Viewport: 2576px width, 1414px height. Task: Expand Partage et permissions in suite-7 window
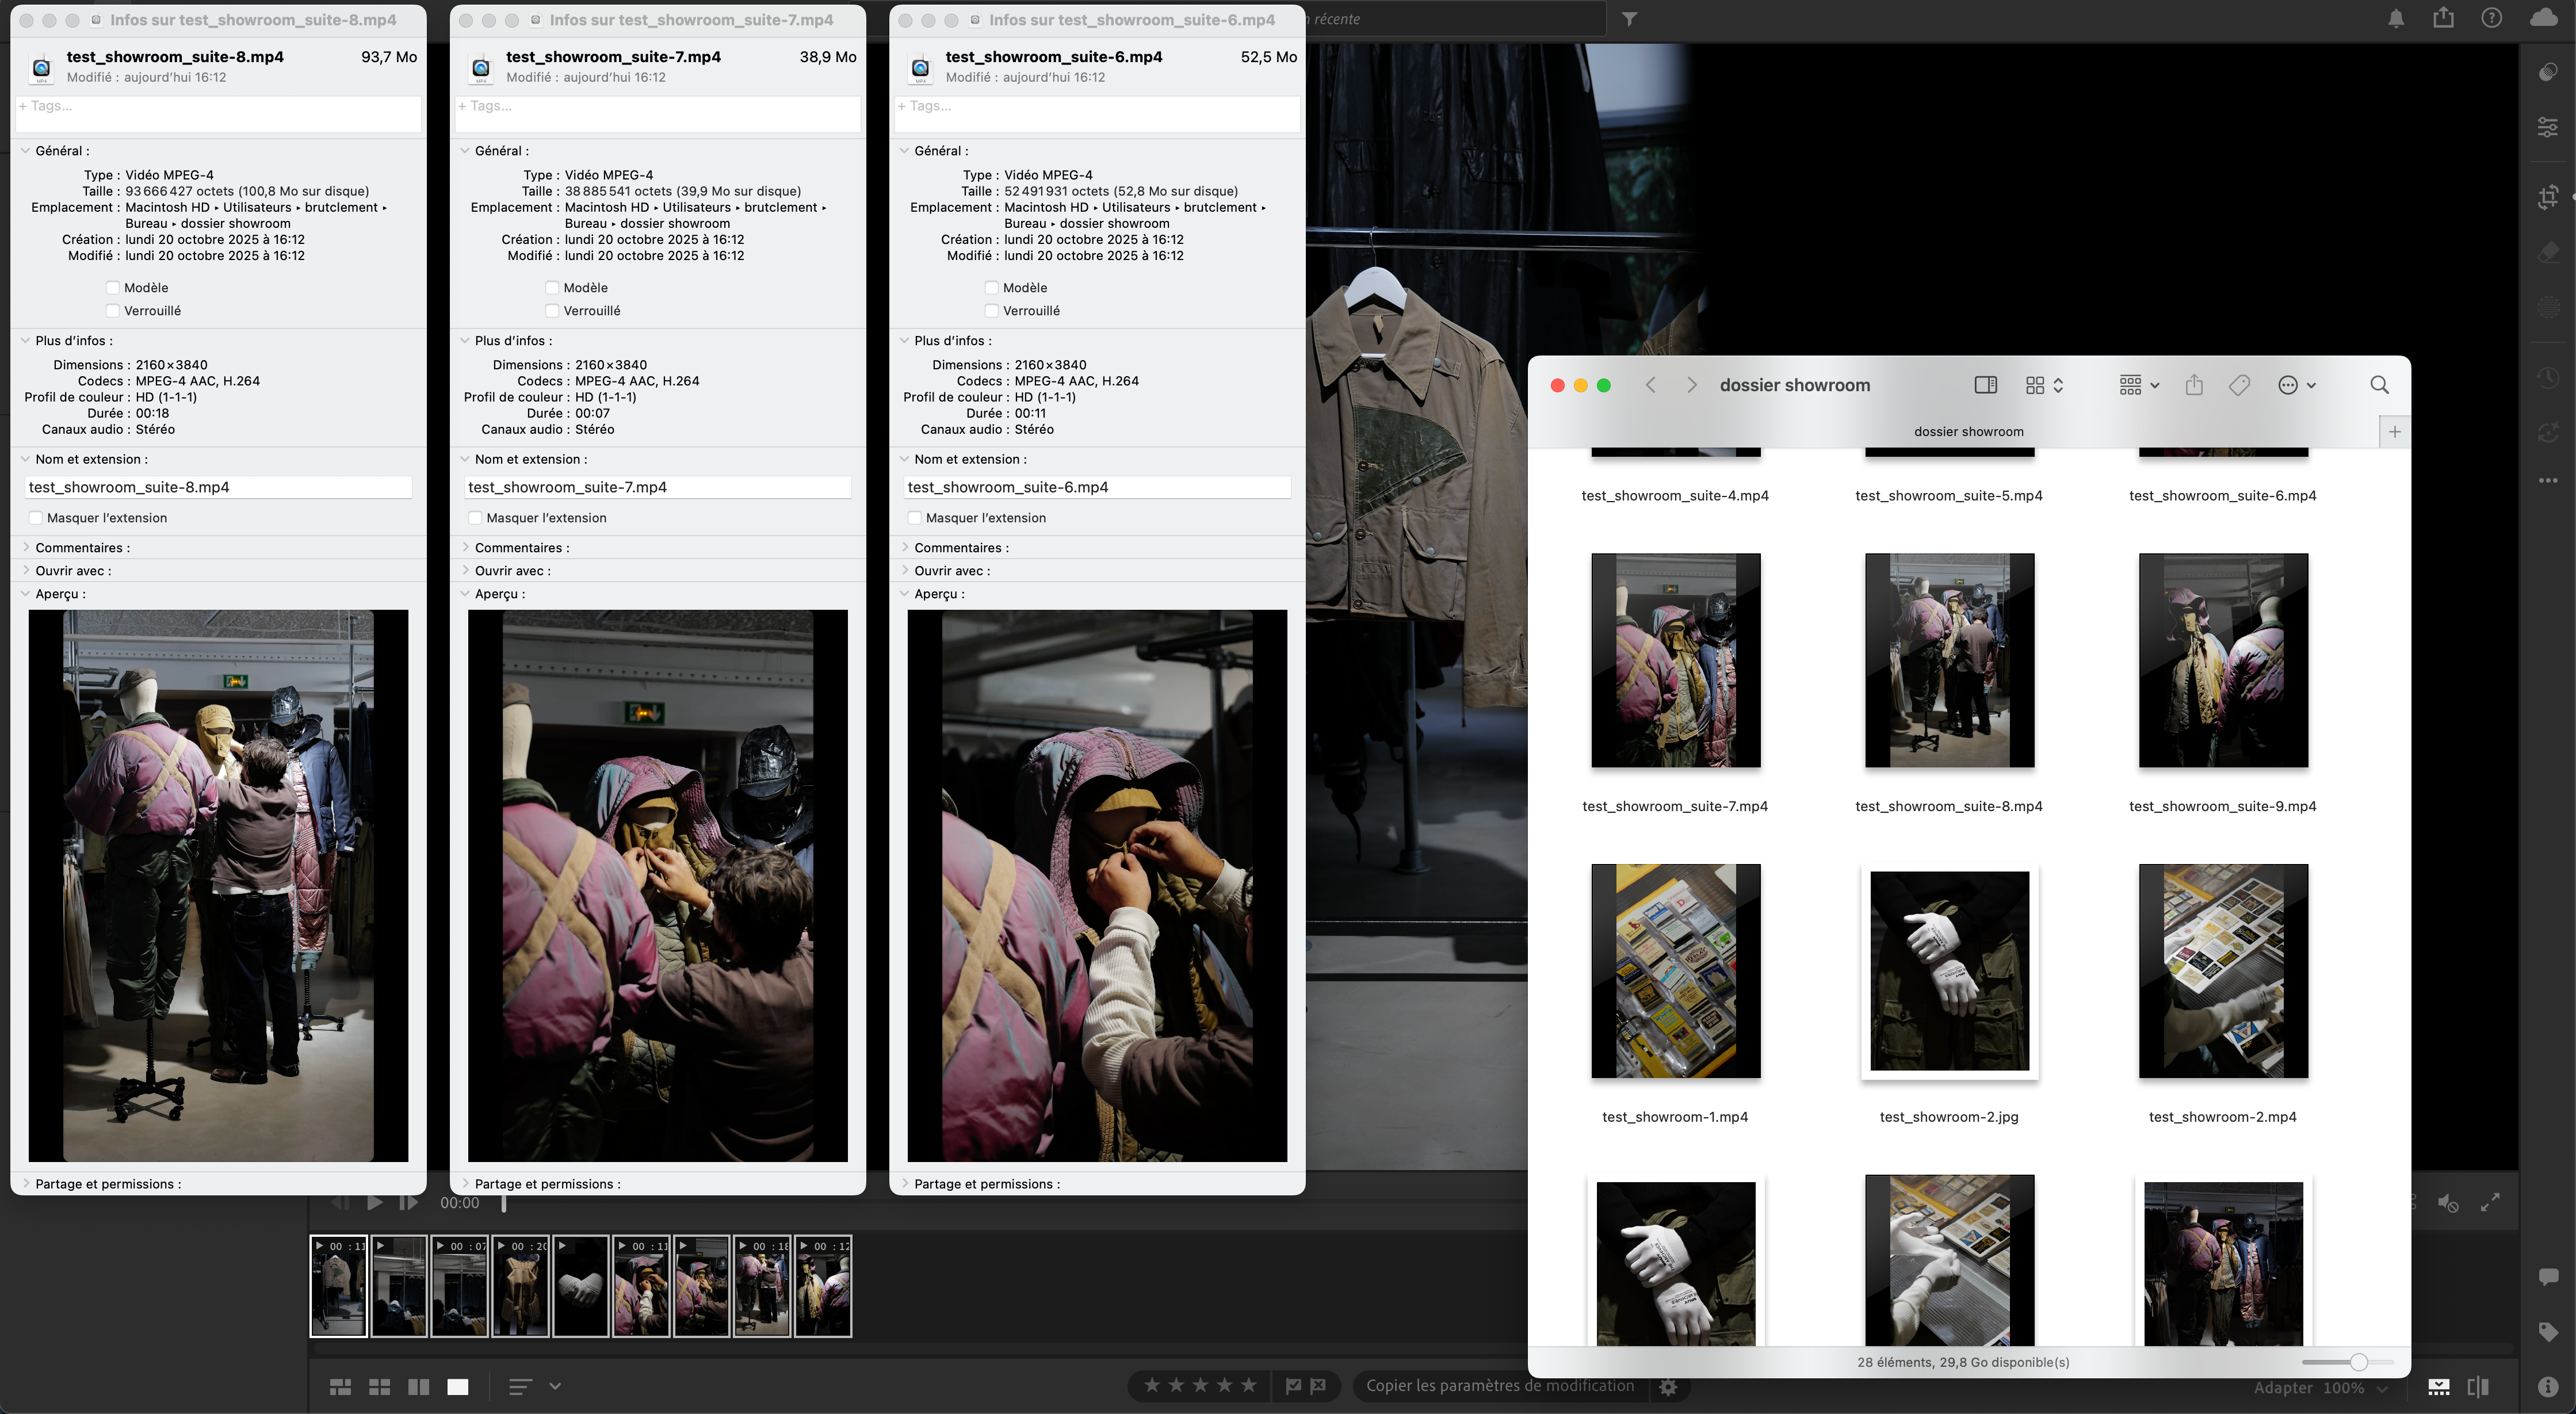(465, 1184)
